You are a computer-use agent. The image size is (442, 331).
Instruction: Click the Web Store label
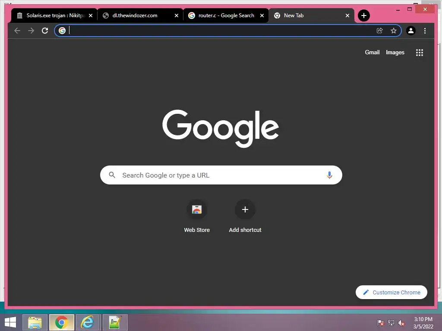(197, 230)
